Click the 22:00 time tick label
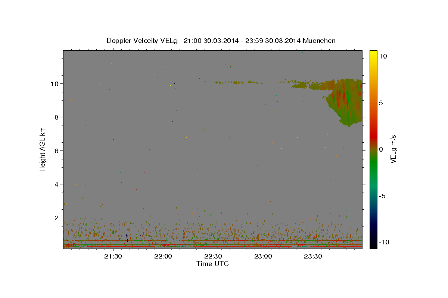The height and width of the screenshot is (298, 448). (x=163, y=256)
